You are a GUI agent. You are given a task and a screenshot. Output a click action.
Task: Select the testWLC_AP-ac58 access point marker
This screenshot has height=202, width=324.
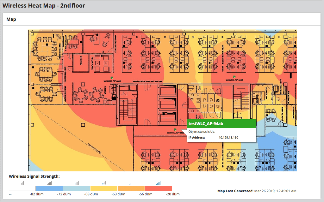[234, 77]
